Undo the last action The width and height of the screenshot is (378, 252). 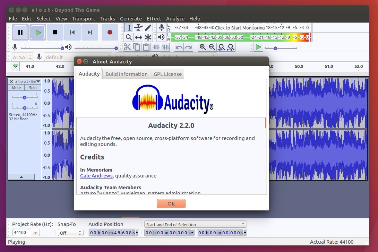point(179,47)
